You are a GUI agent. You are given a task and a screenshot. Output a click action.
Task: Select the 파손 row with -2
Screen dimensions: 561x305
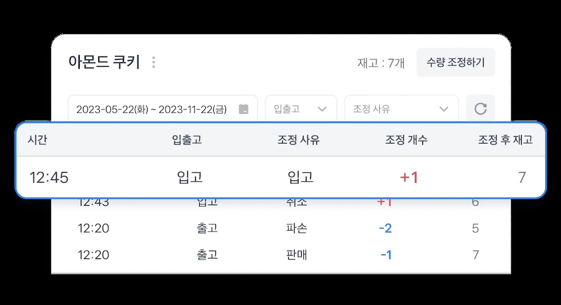[x=280, y=228]
